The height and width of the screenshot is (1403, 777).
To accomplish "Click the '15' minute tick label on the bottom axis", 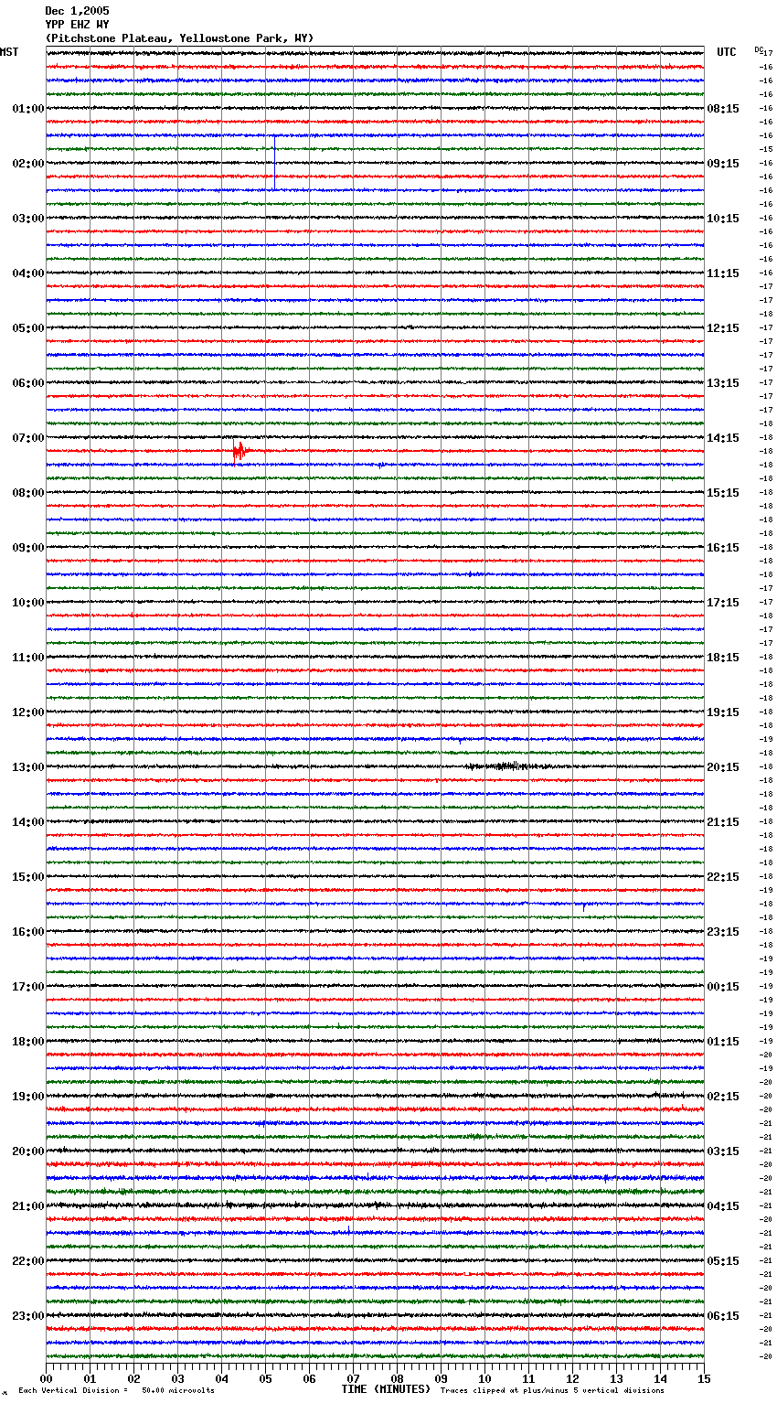I will tap(704, 1378).
